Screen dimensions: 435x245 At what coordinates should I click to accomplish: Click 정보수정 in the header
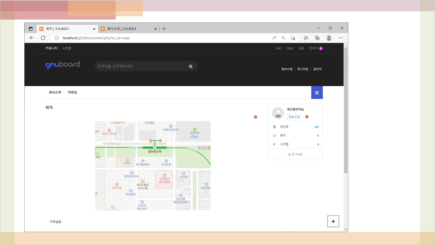(287, 69)
